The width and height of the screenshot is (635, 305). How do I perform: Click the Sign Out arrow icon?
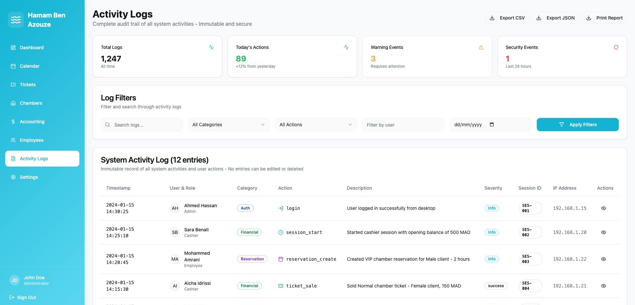coord(12,297)
